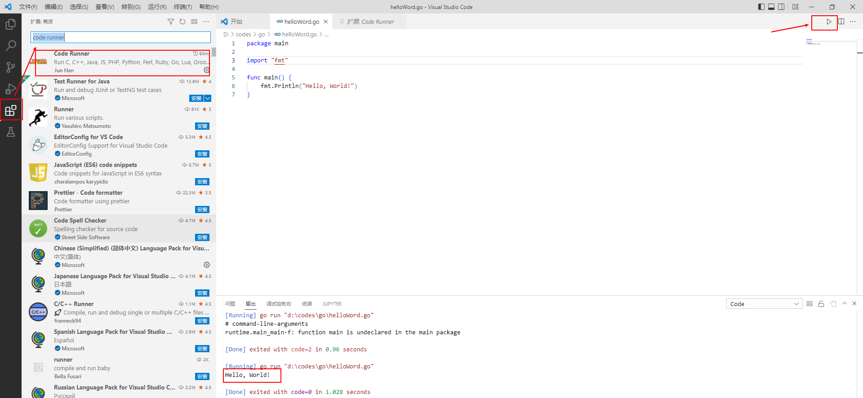Viewport: 863px width, 398px height.
Task: Run code with the play button
Action: (829, 22)
